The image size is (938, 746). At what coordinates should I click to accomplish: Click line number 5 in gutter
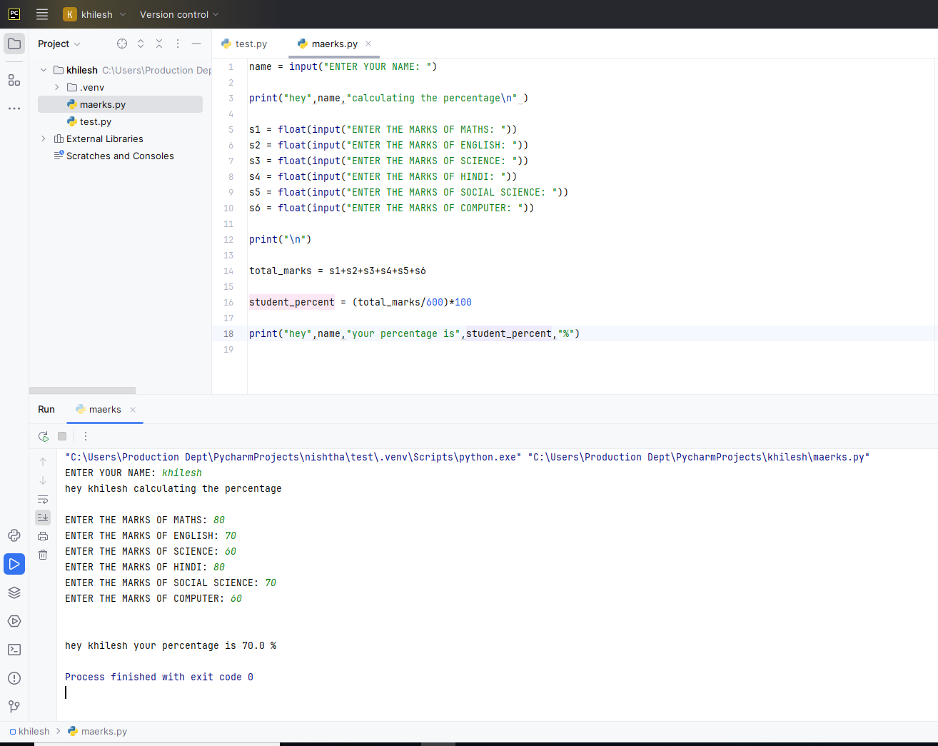point(231,129)
